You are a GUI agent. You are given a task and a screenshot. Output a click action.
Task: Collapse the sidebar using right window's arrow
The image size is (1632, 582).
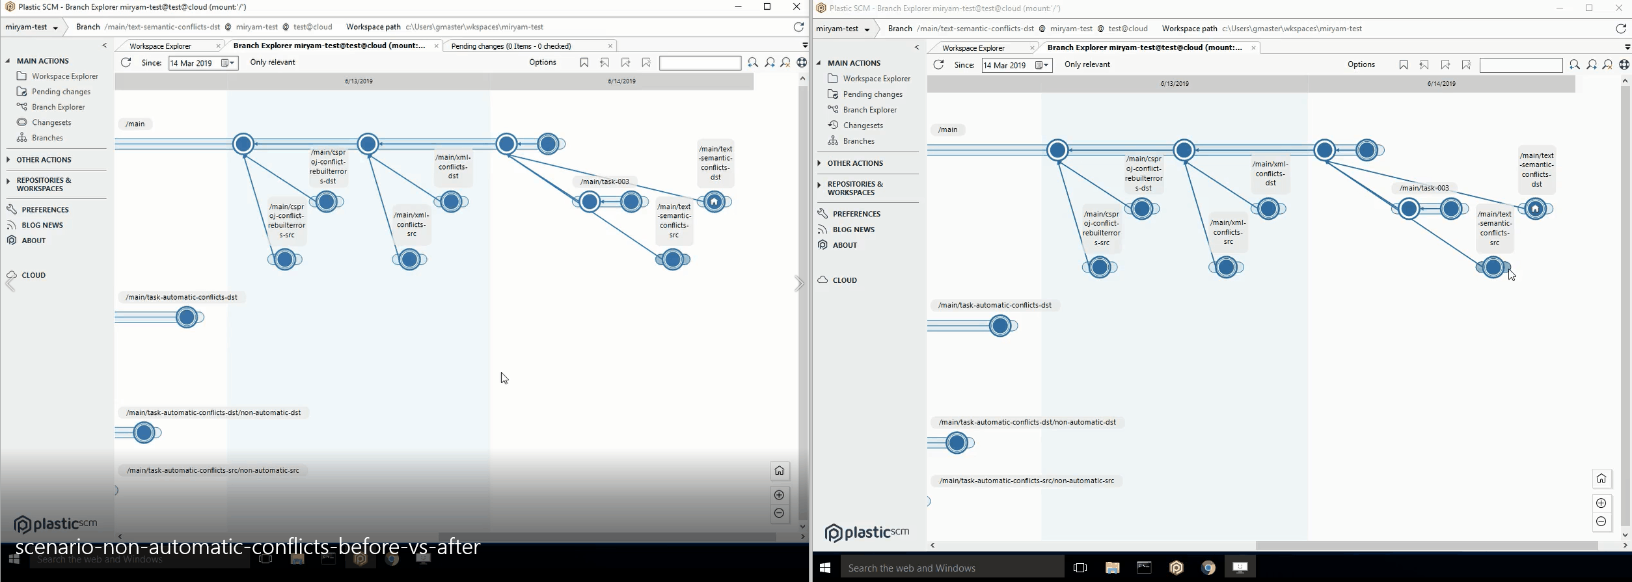pyautogui.click(x=917, y=47)
